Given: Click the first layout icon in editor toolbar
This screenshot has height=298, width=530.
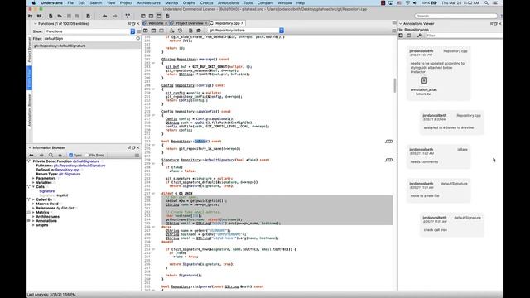Looking at the screenshot, I should (146, 31).
